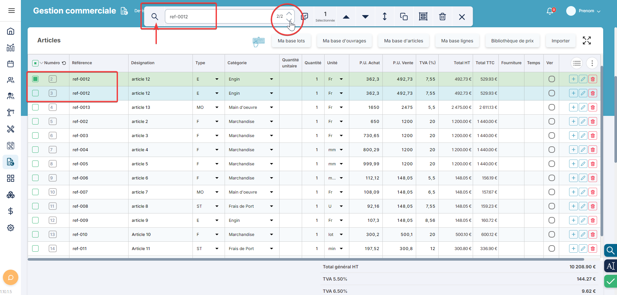The image size is (617, 295).
Task: Click the duplicate selection copy icon
Action: pos(404,17)
